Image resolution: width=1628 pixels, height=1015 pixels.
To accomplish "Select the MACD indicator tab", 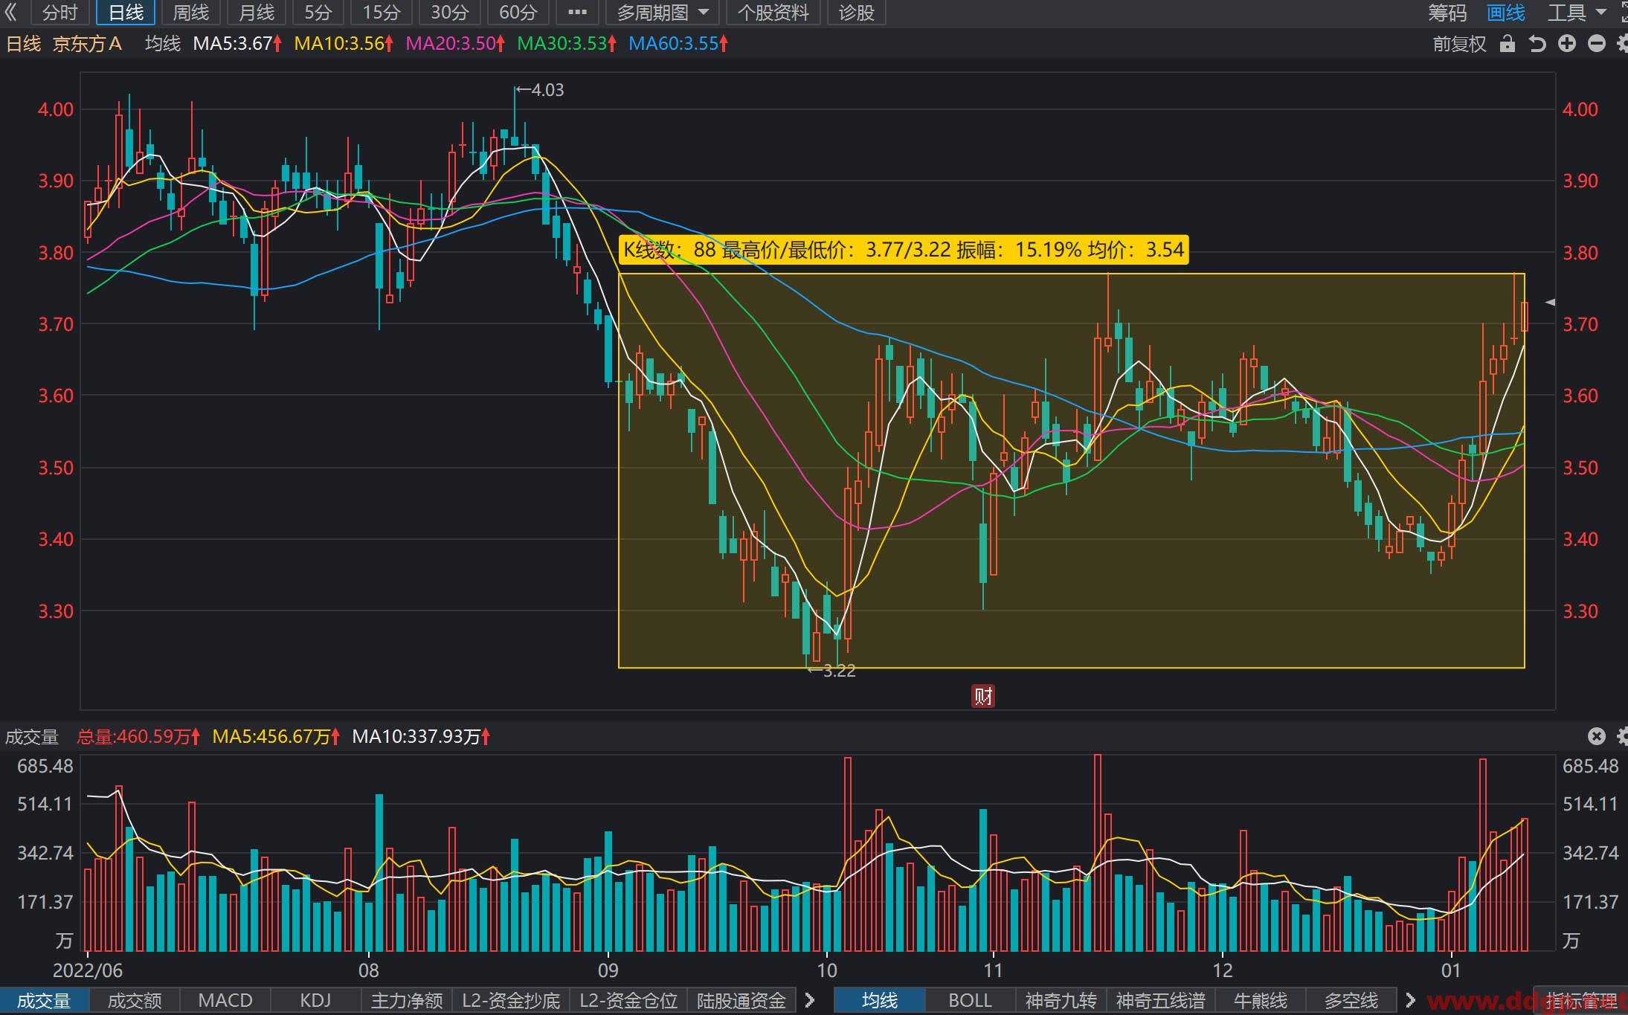I will (x=225, y=1000).
